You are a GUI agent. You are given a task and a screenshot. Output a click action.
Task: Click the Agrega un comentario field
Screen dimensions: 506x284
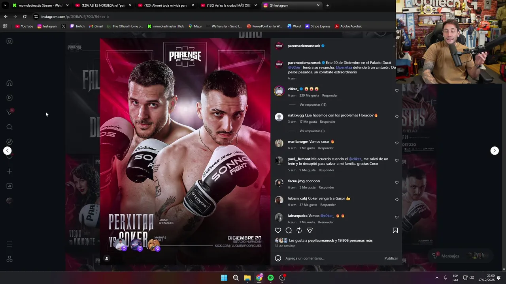332,258
